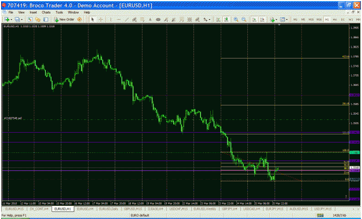Switch to the USDCHF,M15 chart tab

pos(179,209)
